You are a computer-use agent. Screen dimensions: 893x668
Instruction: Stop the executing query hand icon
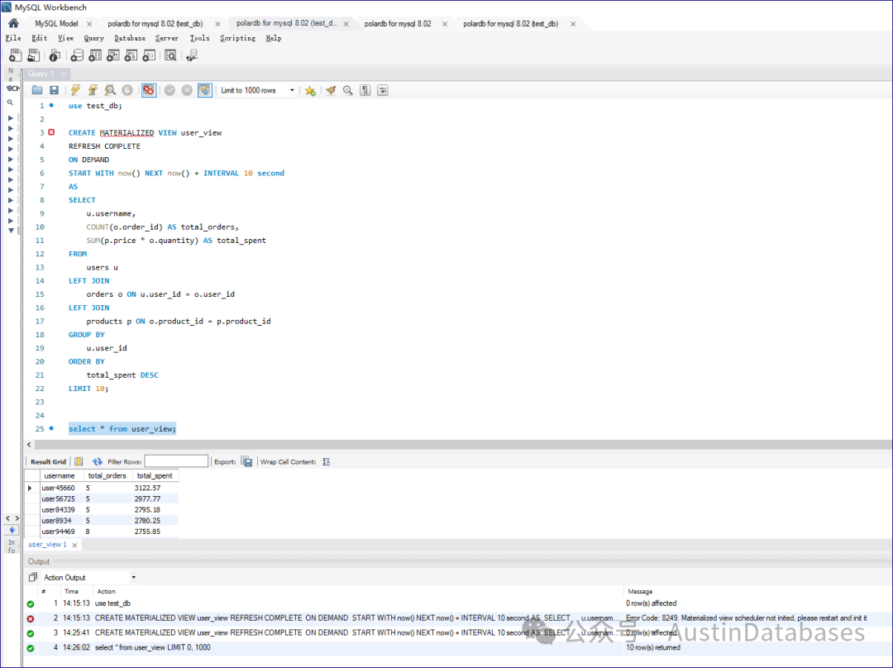(x=127, y=90)
